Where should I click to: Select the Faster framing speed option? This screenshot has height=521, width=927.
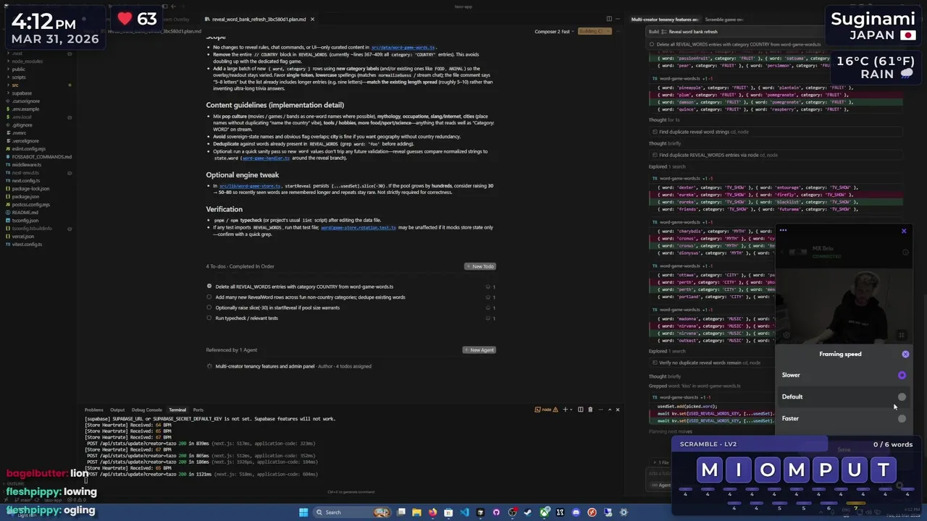(x=902, y=419)
